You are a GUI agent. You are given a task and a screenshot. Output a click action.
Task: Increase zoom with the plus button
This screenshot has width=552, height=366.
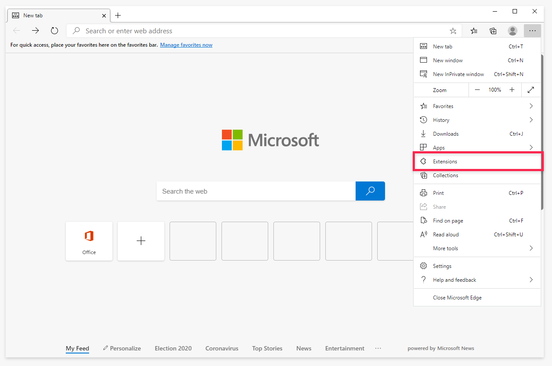coord(512,90)
